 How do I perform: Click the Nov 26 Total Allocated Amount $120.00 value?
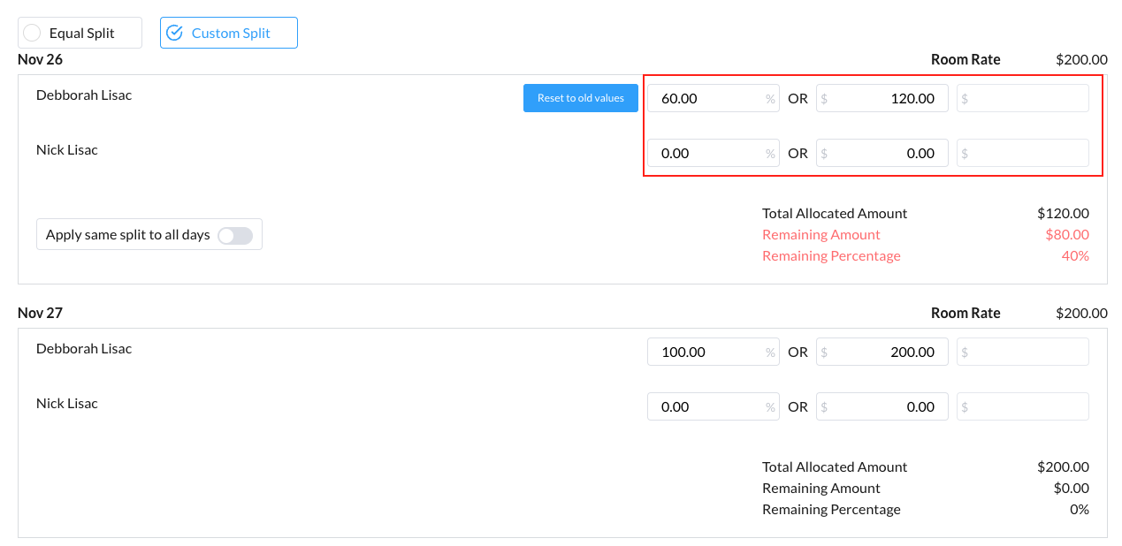pos(1063,213)
